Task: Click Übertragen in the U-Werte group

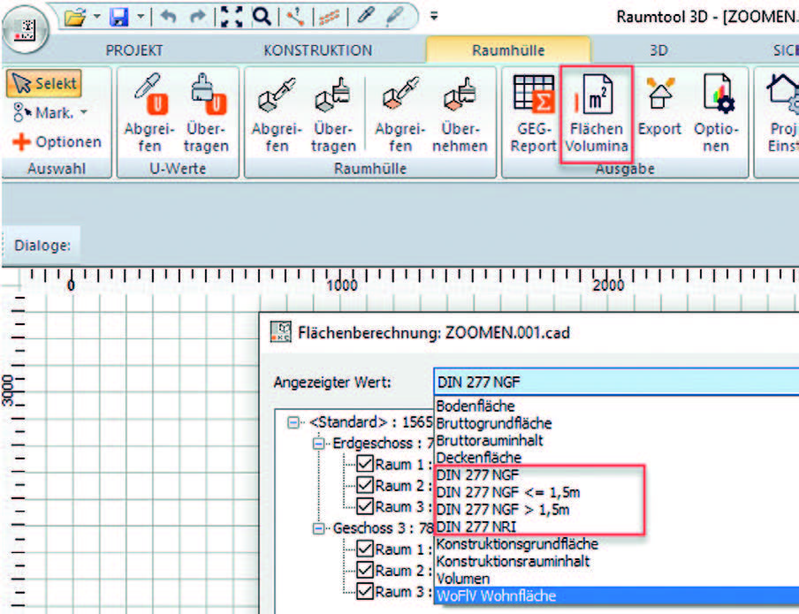Action: (206, 113)
